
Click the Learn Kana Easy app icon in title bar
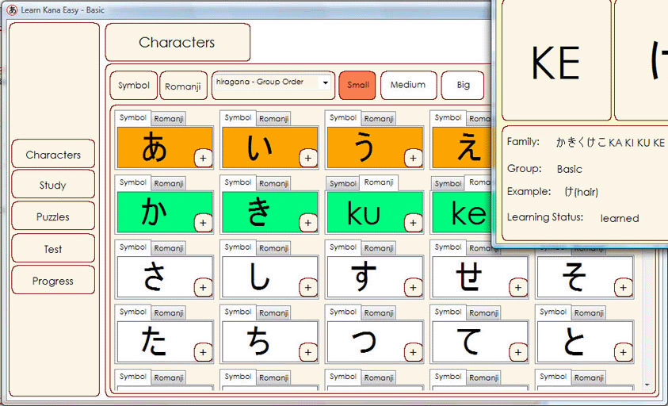point(13,10)
